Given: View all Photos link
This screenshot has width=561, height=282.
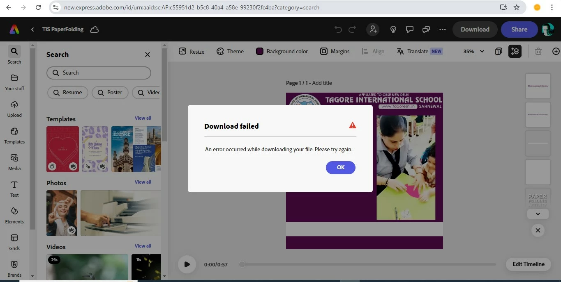Looking at the screenshot, I should [x=143, y=182].
